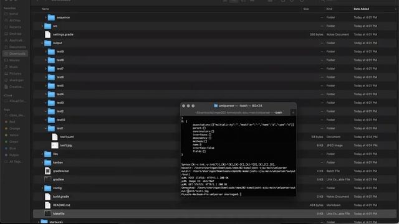Select the Makefile executable icon
This screenshot has height=224, width=399.
pyautogui.click(x=47, y=213)
